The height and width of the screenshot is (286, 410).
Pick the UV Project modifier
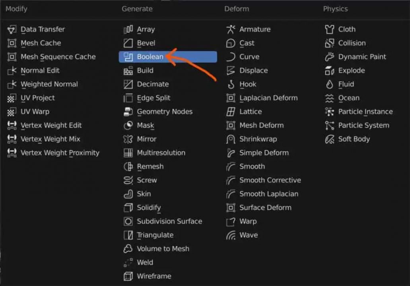(37, 98)
